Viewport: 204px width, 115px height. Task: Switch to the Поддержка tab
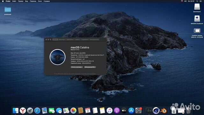[x=85, y=40]
